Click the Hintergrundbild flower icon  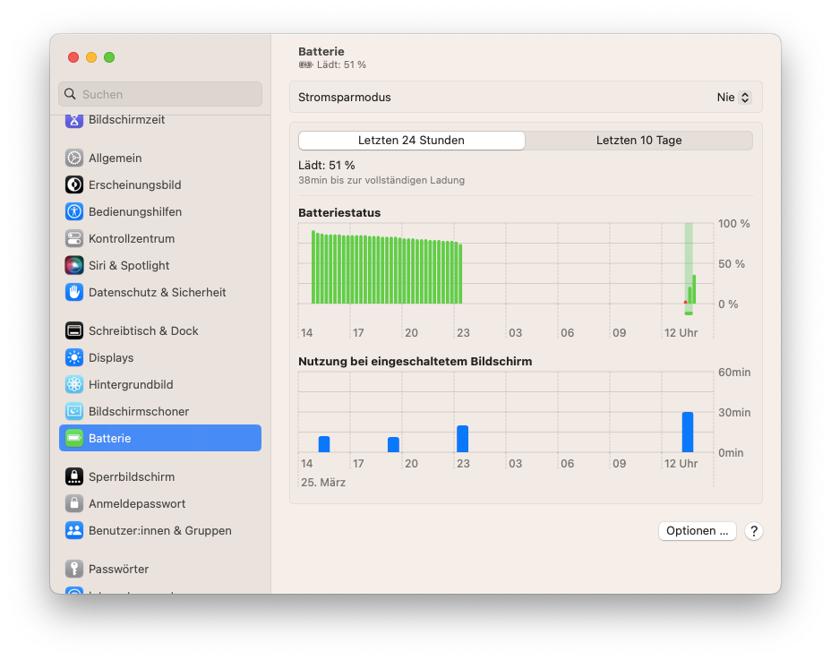click(74, 384)
